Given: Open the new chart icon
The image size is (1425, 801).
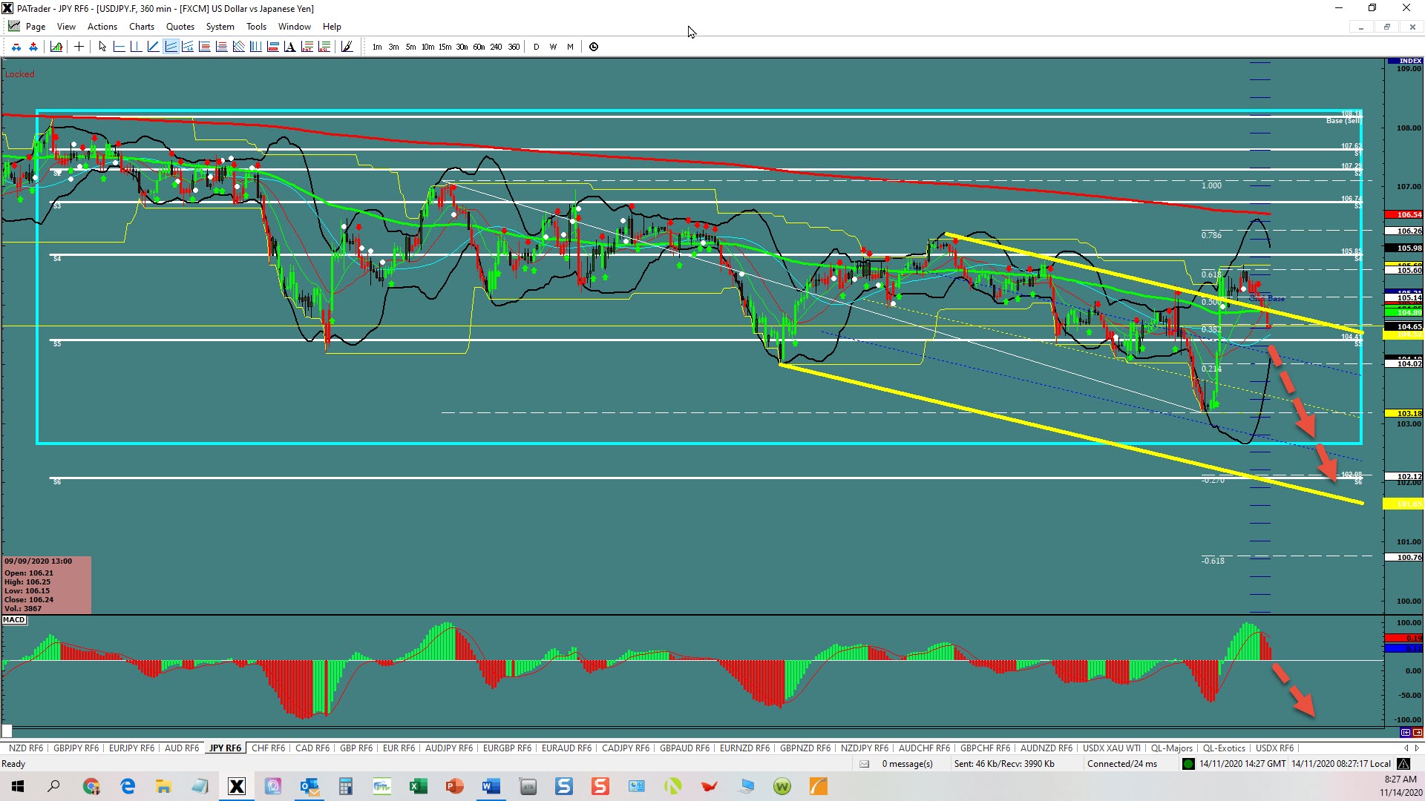Looking at the screenshot, I should click(x=56, y=47).
